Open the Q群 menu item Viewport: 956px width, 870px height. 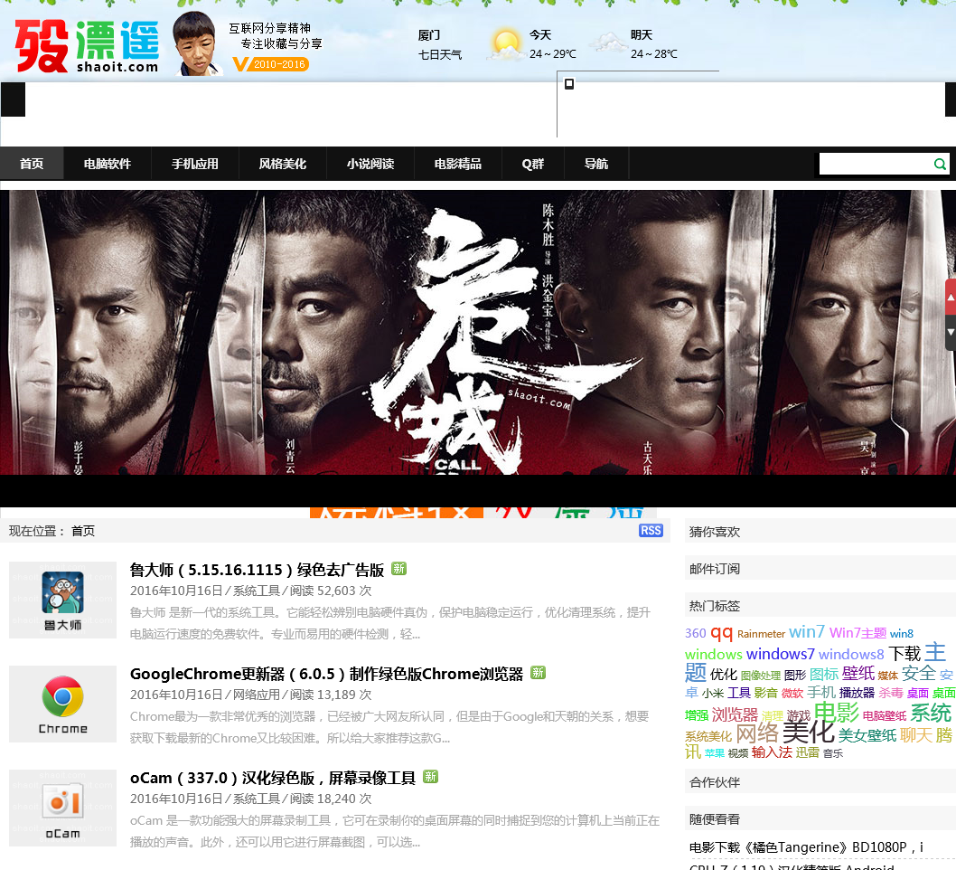point(533,164)
